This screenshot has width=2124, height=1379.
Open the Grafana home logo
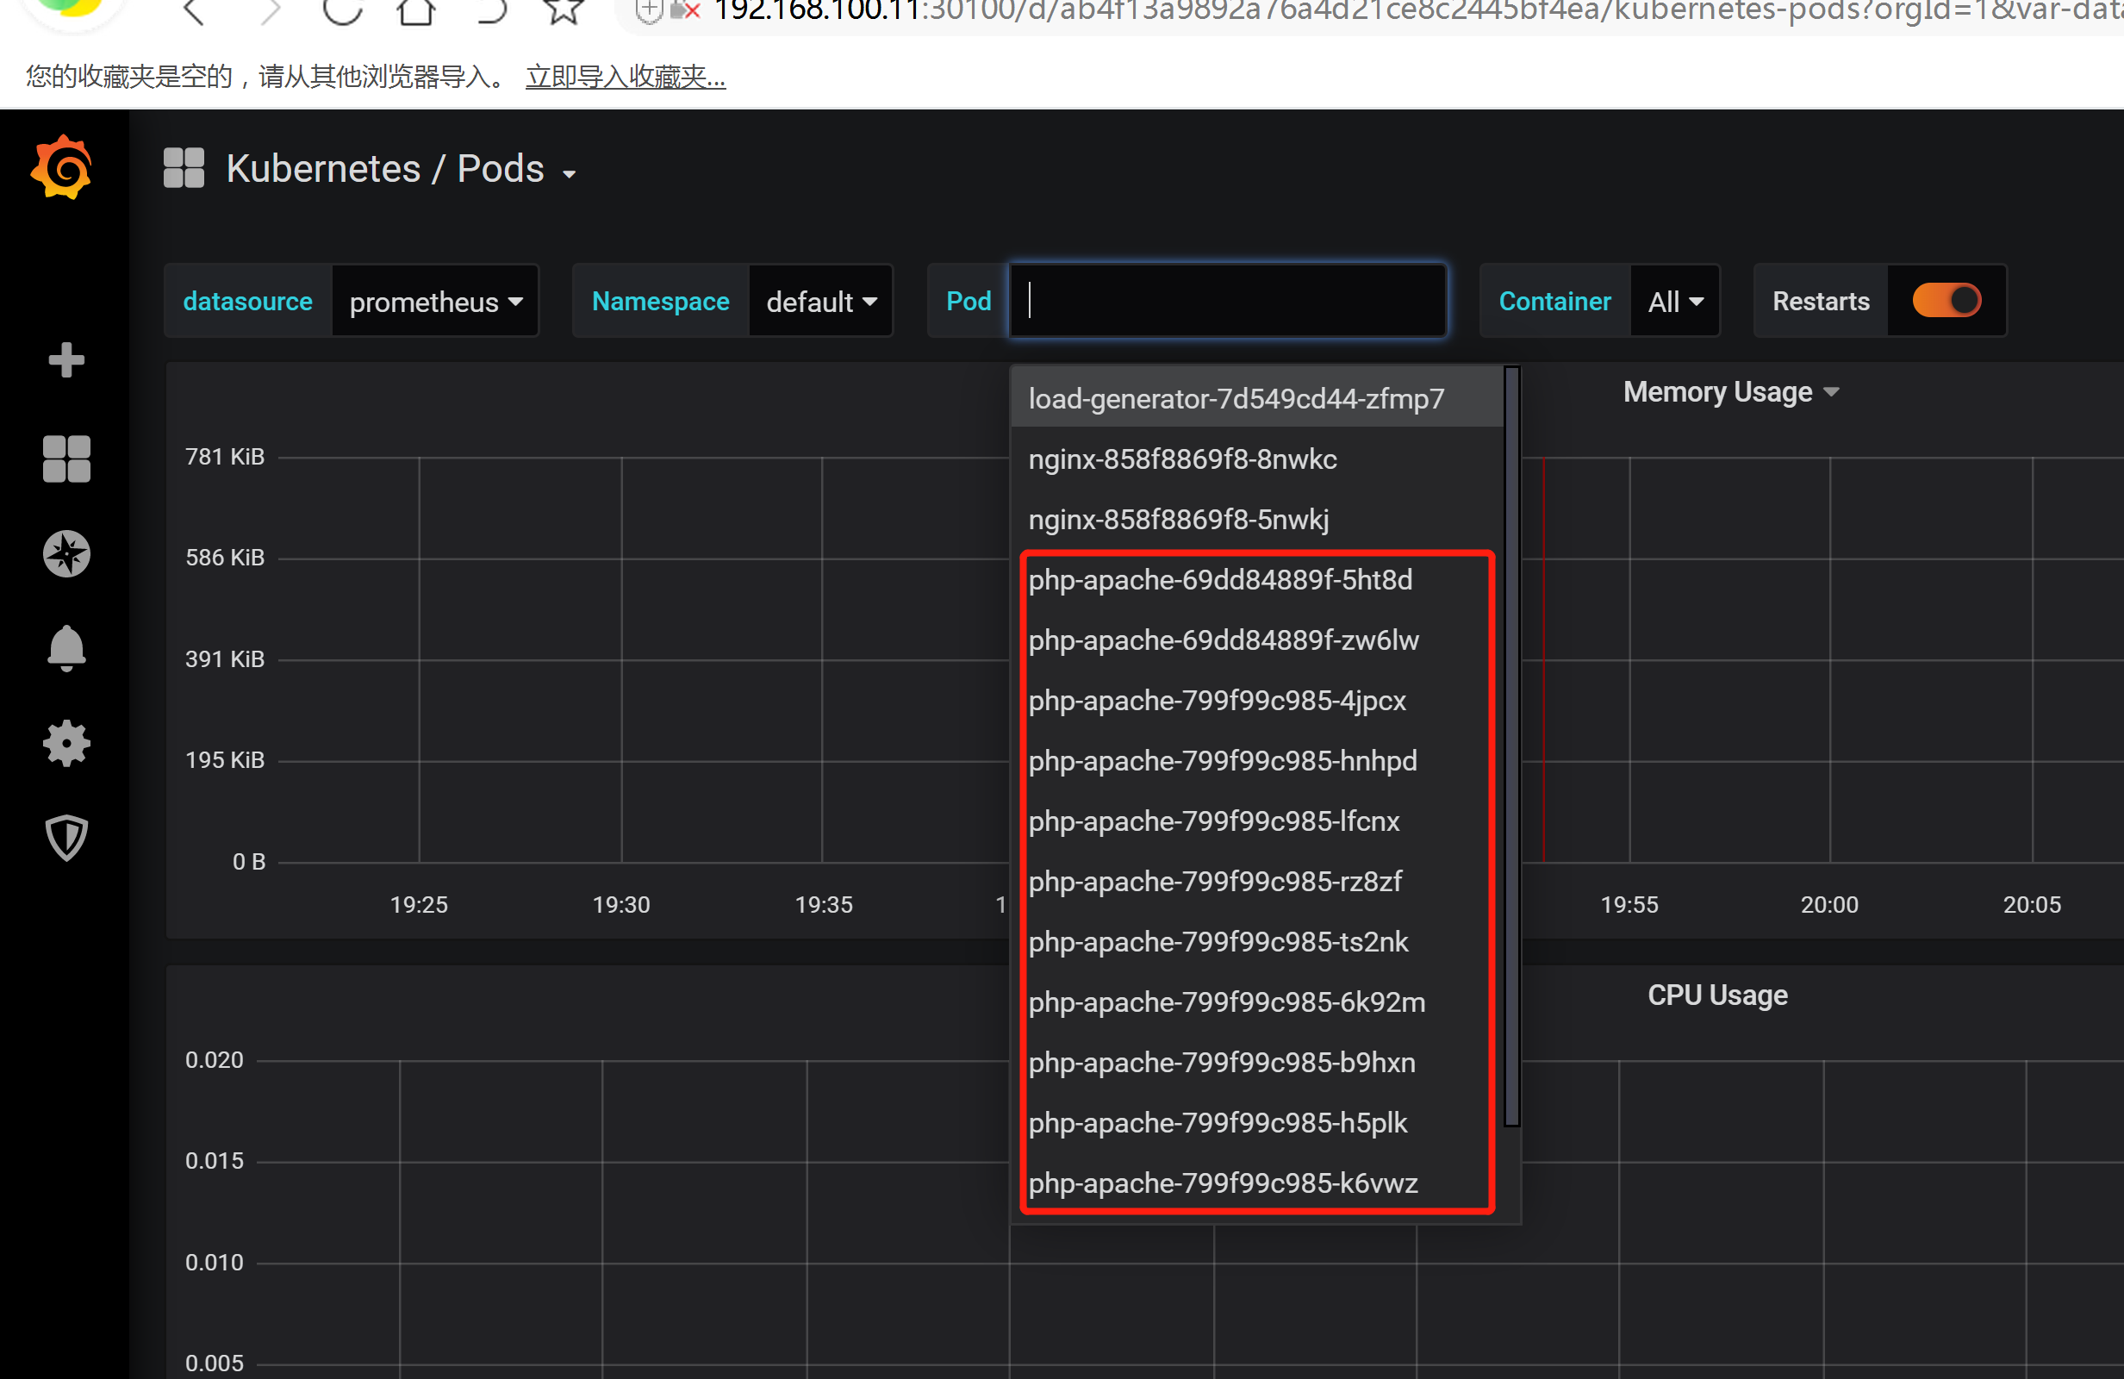(61, 168)
